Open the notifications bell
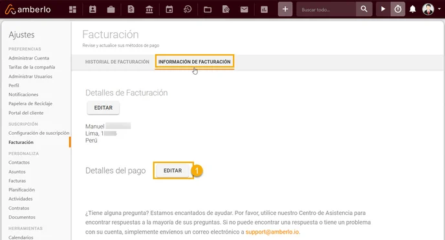 pyautogui.click(x=413, y=9)
